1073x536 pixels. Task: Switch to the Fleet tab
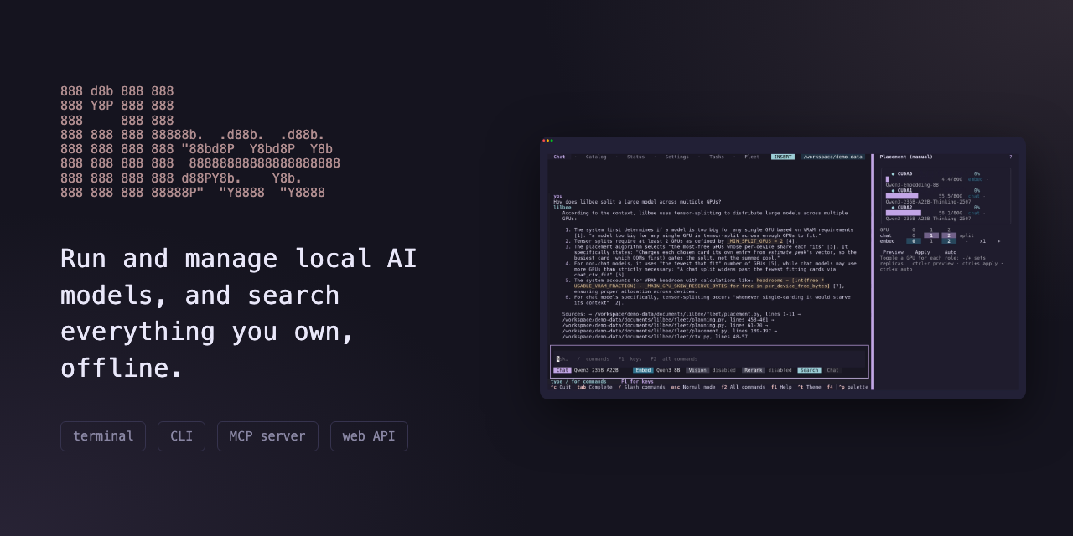coord(752,157)
